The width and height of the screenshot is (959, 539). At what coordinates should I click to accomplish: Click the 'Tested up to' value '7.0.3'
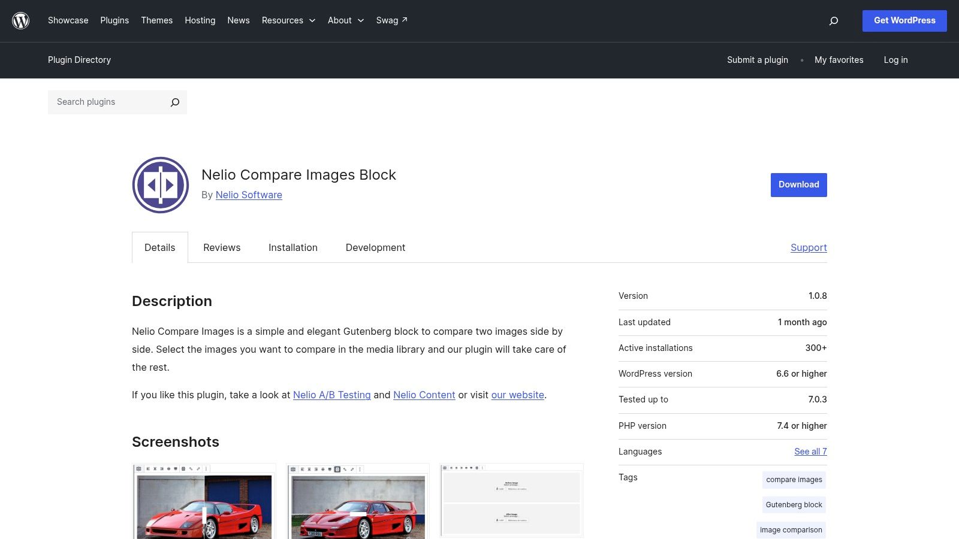coord(818,399)
